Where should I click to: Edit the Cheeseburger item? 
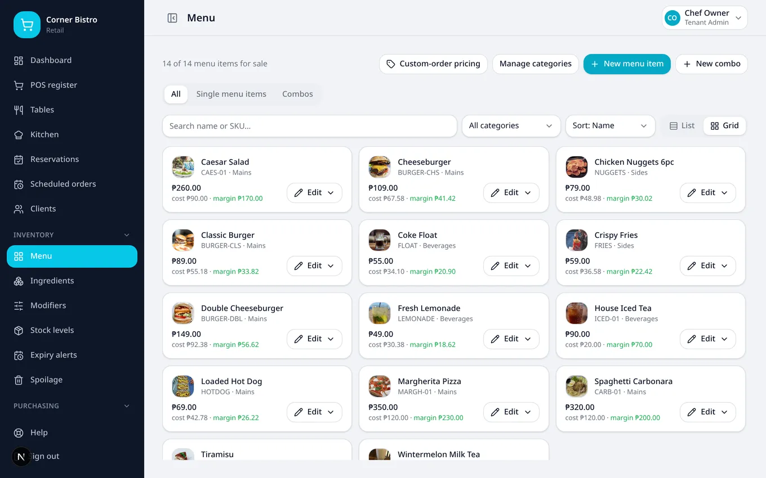pos(511,193)
